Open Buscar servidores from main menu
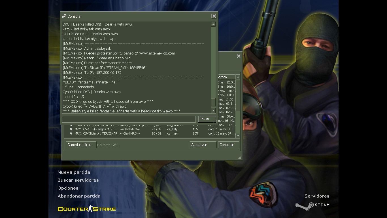 [78, 180]
